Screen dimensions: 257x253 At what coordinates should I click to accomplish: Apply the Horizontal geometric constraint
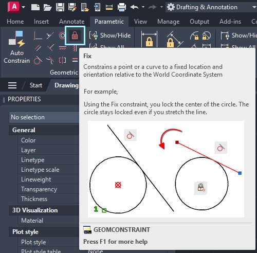[x=63, y=48]
